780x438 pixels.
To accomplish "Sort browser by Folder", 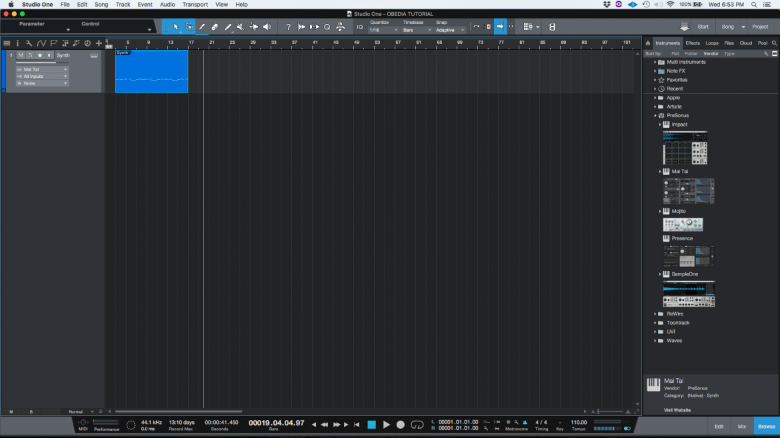I will pos(691,54).
